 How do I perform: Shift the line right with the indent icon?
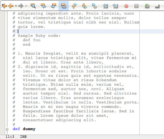[116, 6]
